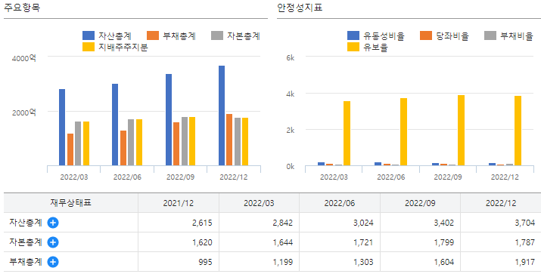Click the yellow 유보율 bar for 2022/09
541x274 pixels.
(461, 131)
